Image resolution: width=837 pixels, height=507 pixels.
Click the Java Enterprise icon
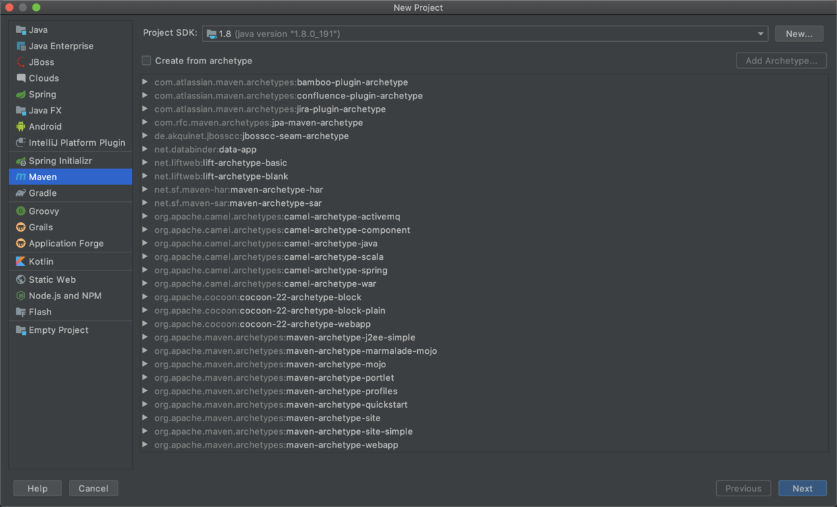21,46
